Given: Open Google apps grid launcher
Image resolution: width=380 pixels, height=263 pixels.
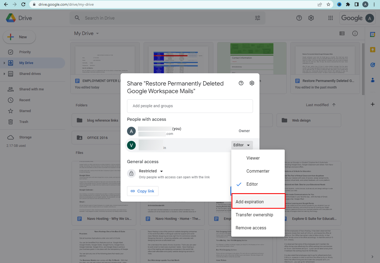Looking at the screenshot, I should pos(330,18).
